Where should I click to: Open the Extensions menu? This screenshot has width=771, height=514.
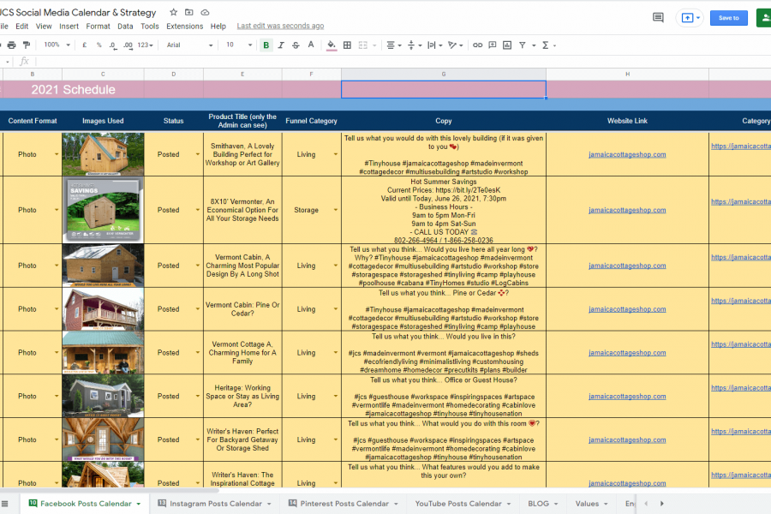pos(184,27)
